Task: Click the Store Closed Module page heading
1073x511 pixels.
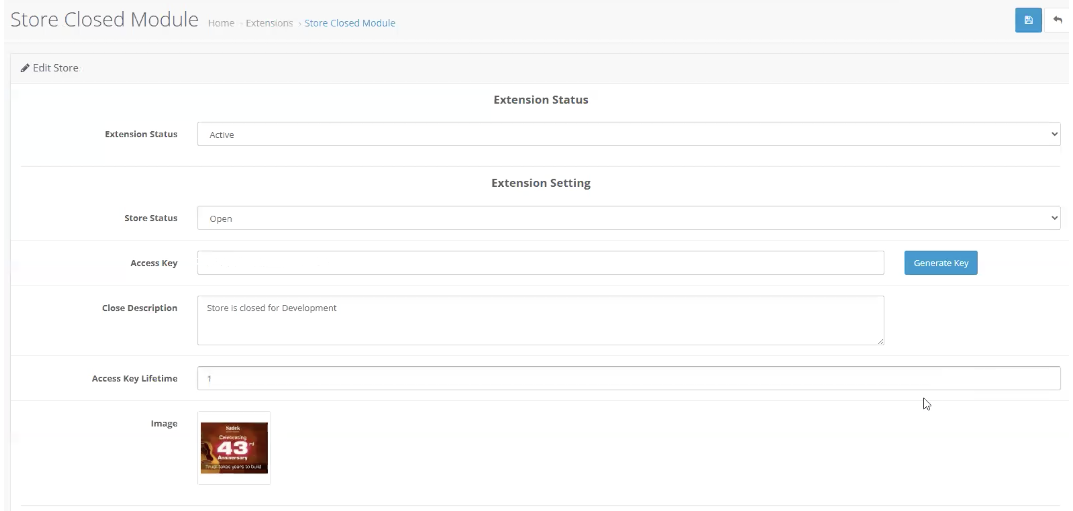Action: pyautogui.click(x=104, y=19)
